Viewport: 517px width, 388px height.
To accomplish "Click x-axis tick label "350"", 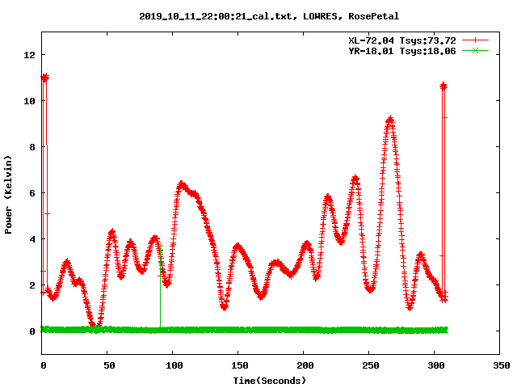I will [501, 365].
